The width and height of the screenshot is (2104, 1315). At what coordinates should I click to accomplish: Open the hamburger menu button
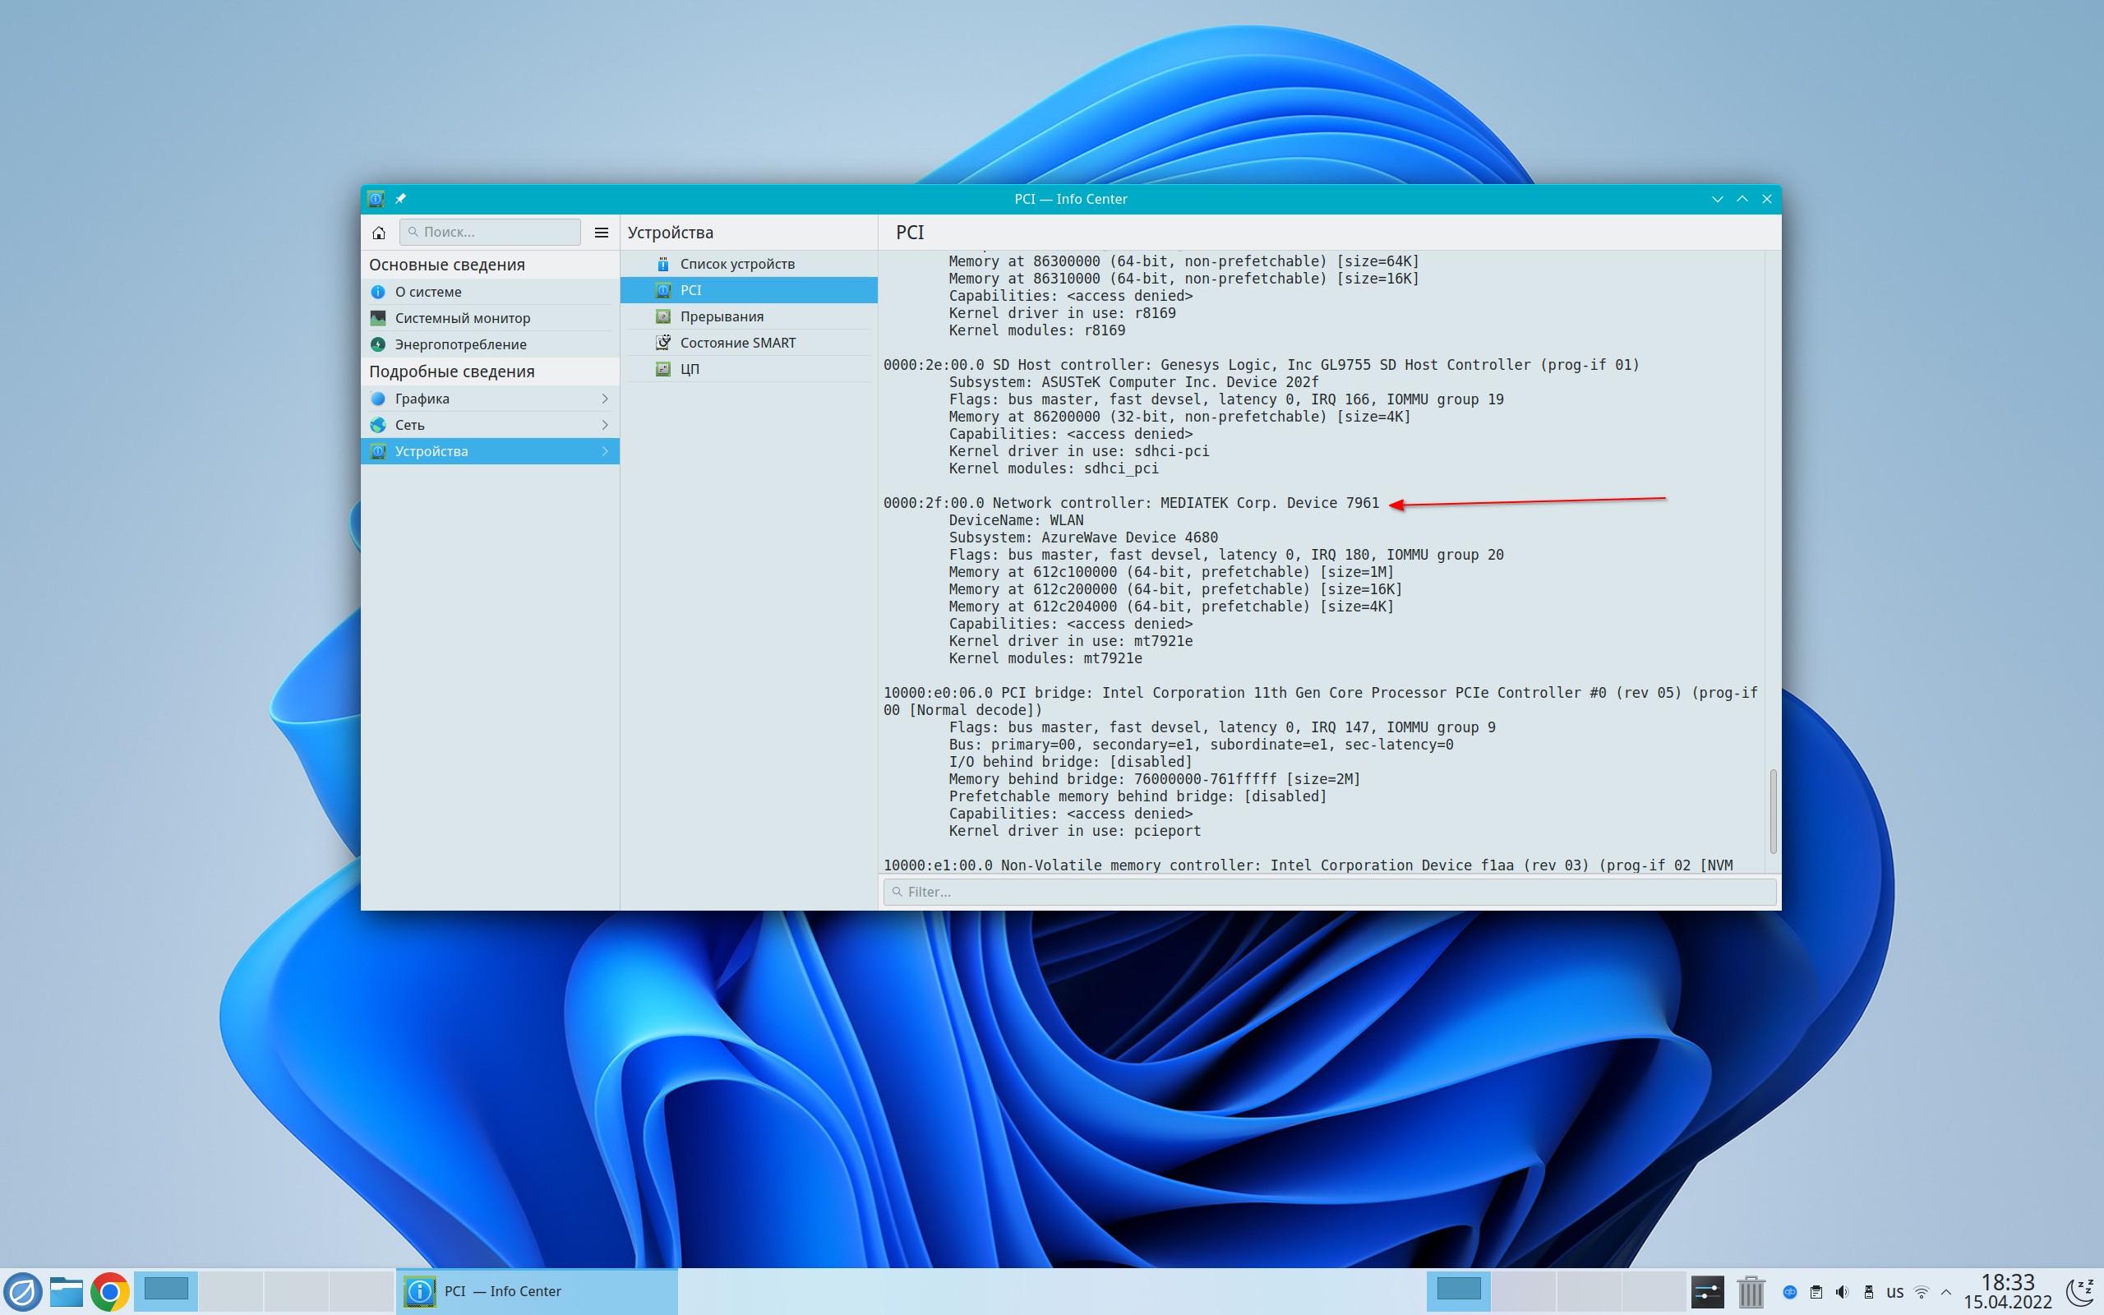click(x=601, y=233)
